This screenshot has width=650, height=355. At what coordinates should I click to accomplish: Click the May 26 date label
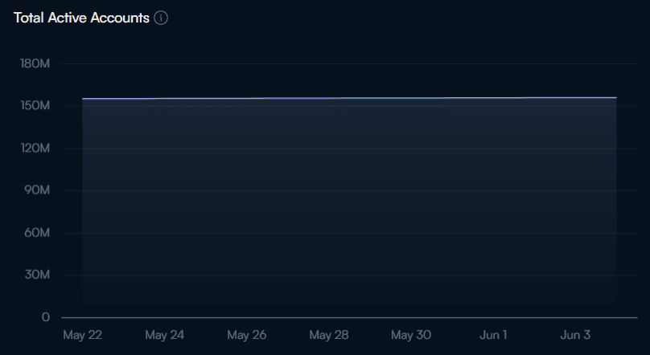click(x=246, y=334)
